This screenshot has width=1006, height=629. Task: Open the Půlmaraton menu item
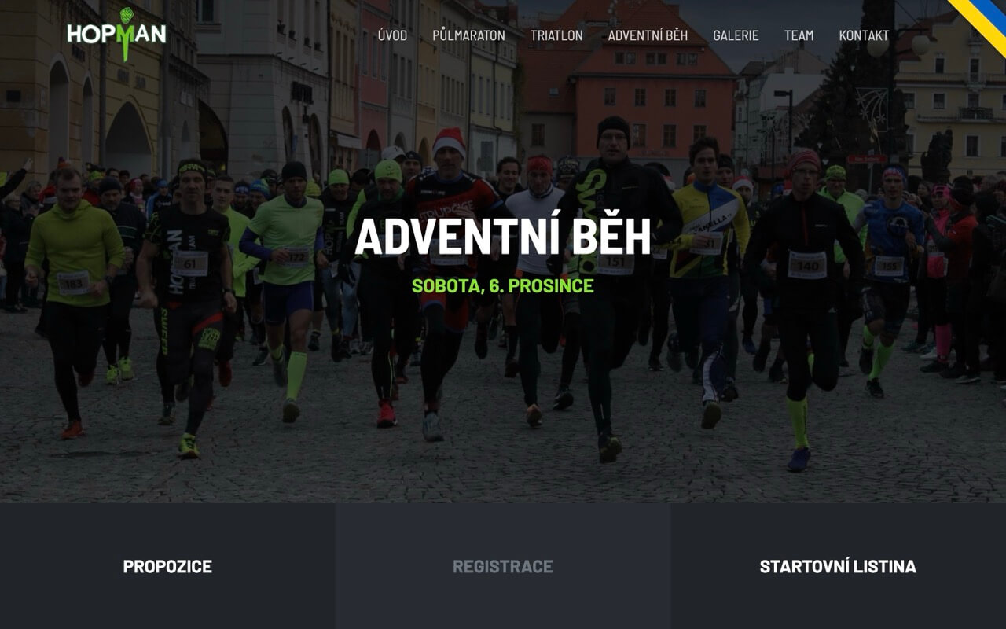click(468, 35)
